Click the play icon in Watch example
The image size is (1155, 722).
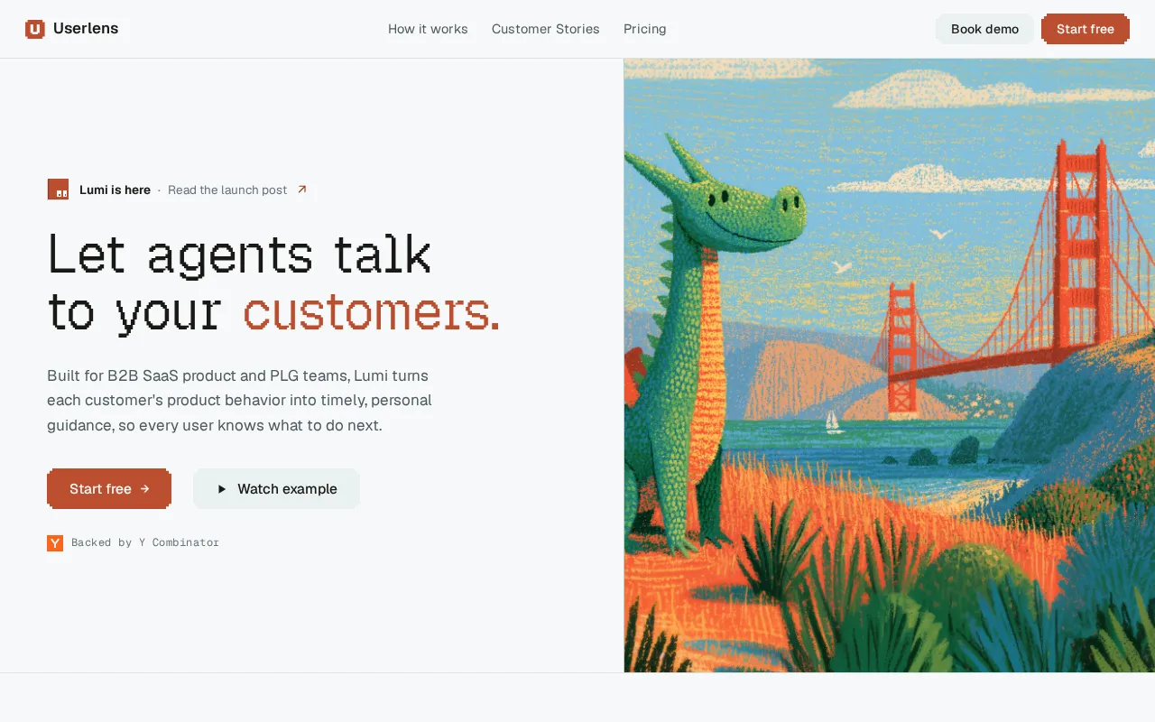[x=222, y=489]
